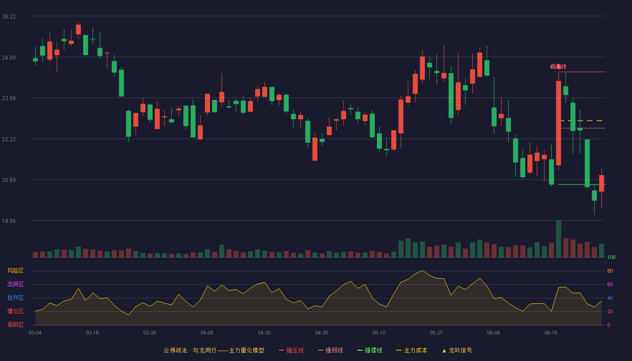Select the 24.89 price axis label
Screen dimensions: 632x361
pos(9,57)
